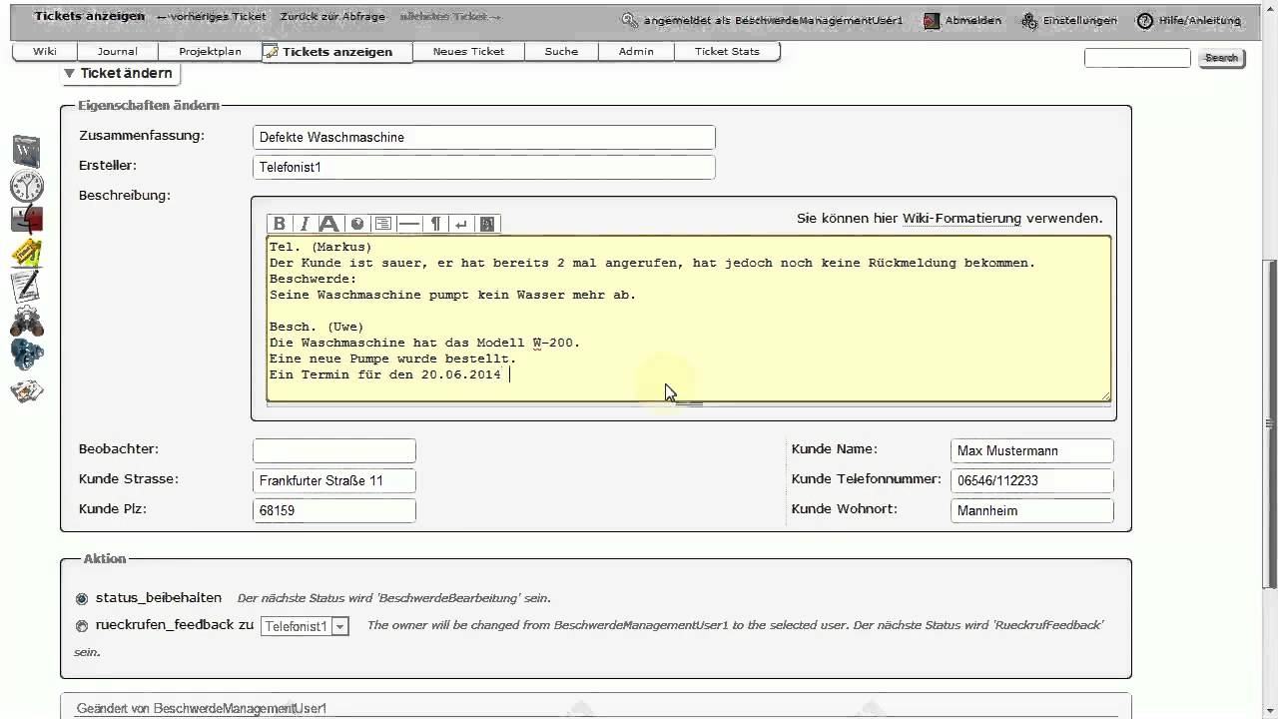
Task: Open the Wiki-Formatierung help link
Action: pos(961,218)
